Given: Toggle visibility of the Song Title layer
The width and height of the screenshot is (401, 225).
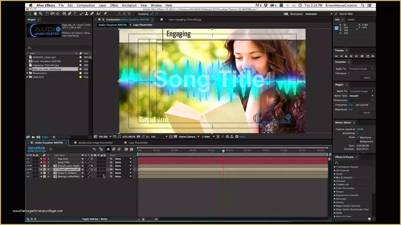Looking at the screenshot, I should tap(28, 162).
